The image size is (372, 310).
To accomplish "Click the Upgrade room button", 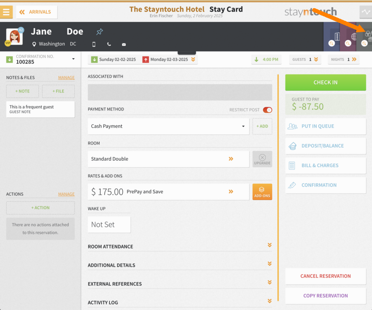I will 262,159.
